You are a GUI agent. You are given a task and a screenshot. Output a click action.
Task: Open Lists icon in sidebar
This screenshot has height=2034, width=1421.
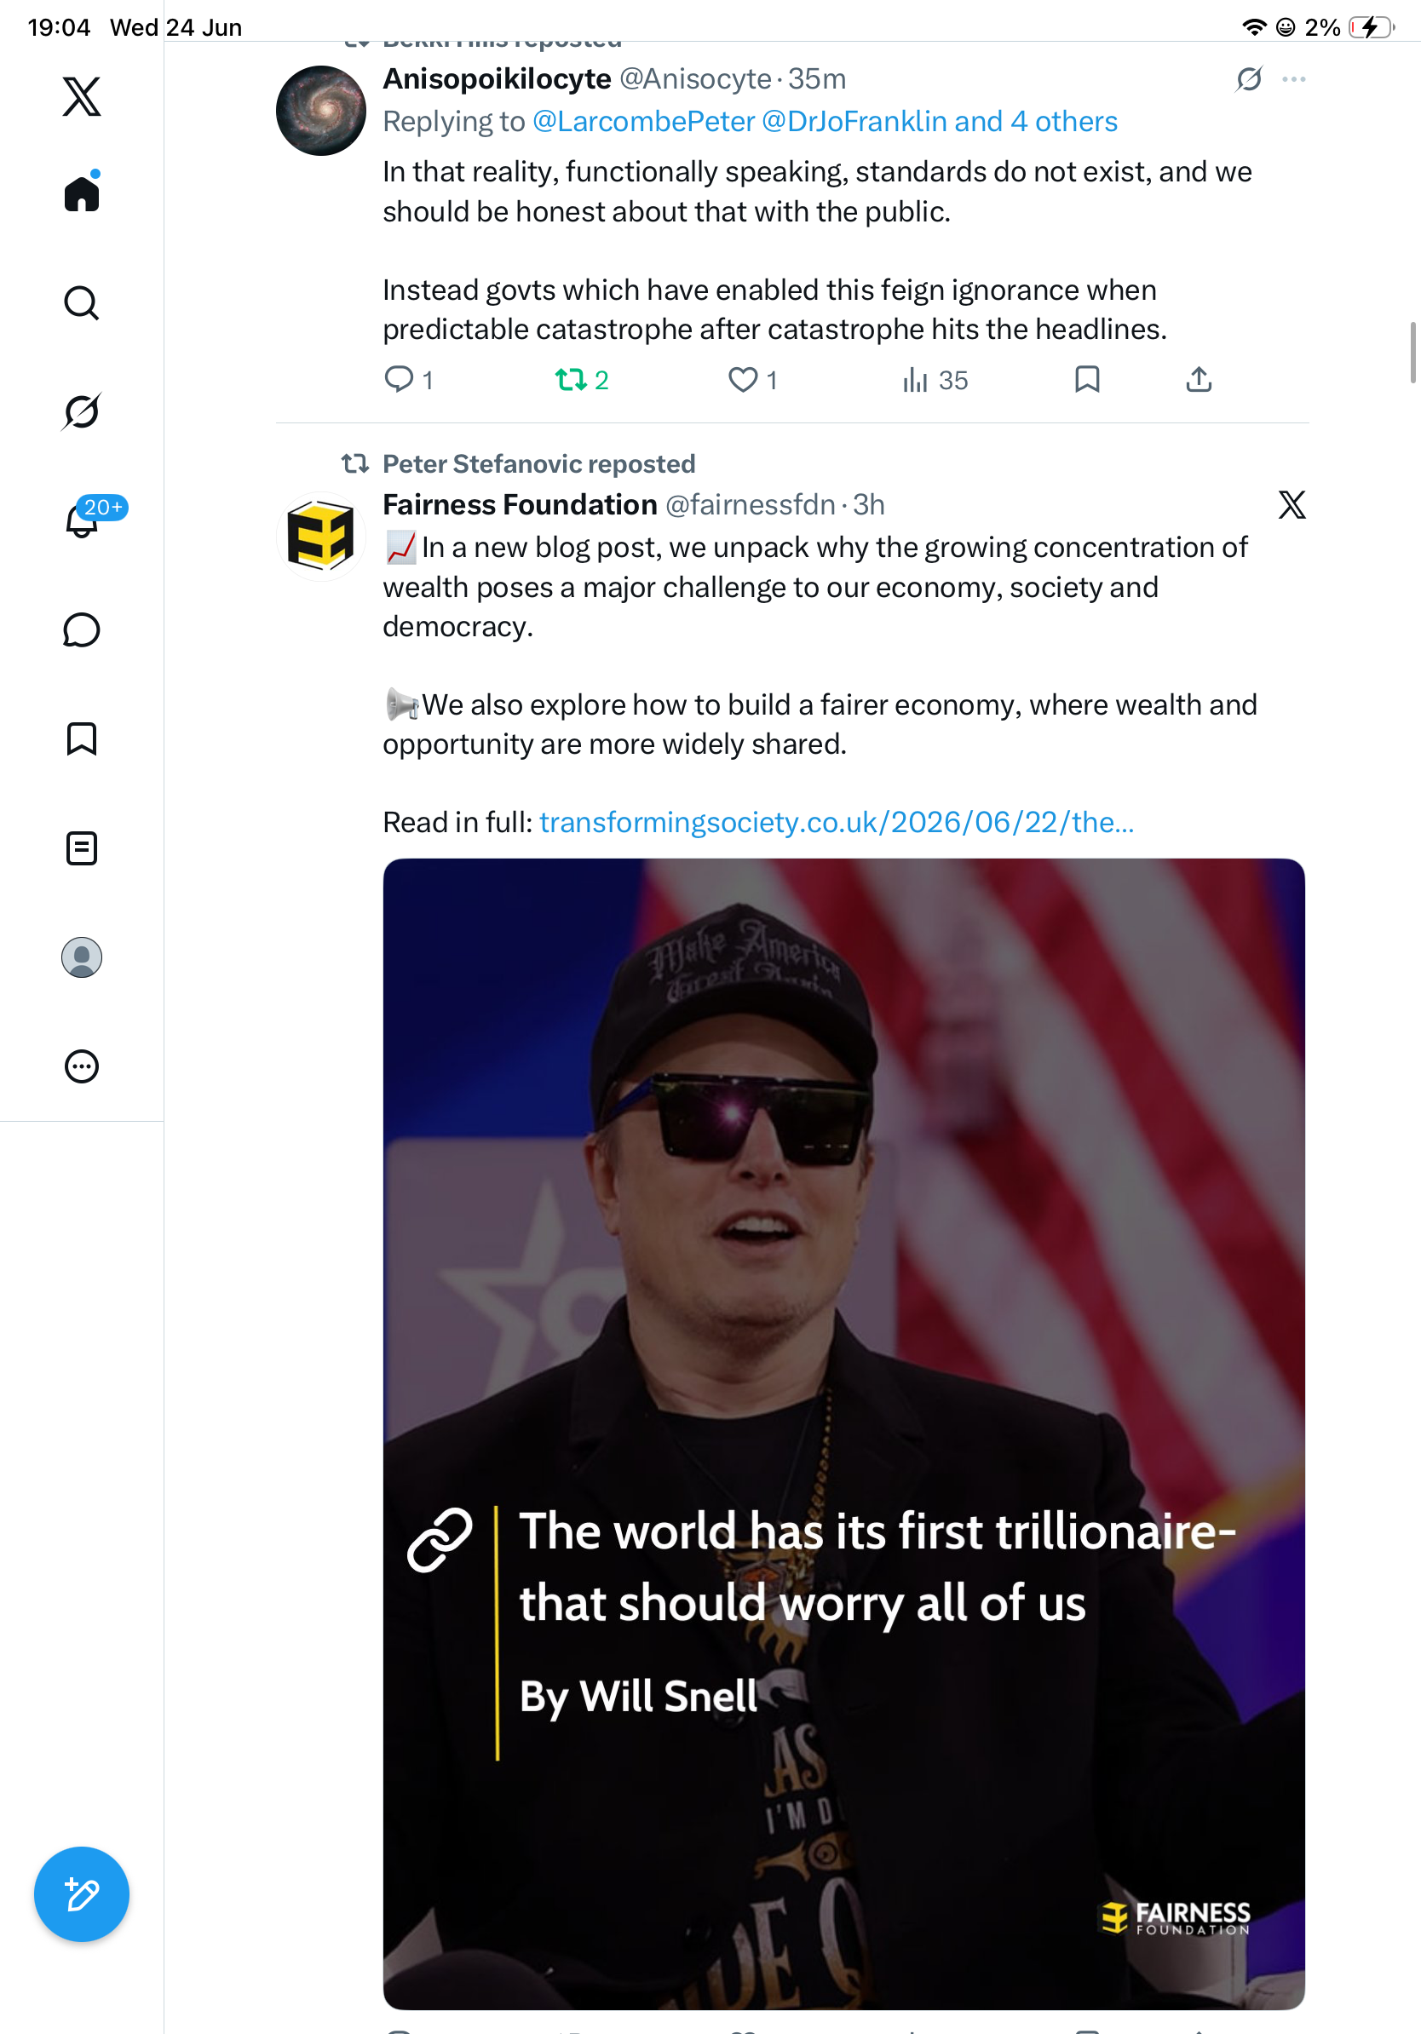tap(82, 847)
